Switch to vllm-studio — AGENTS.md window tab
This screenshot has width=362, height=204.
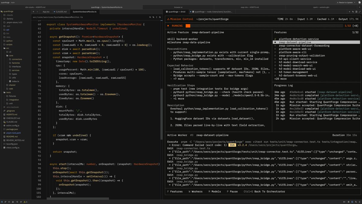pos(36,7)
